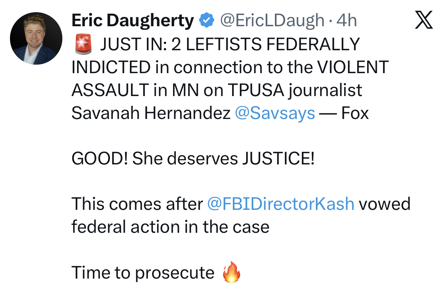The image size is (445, 293).
Task: Click the X logo icon
Action: [424, 20]
